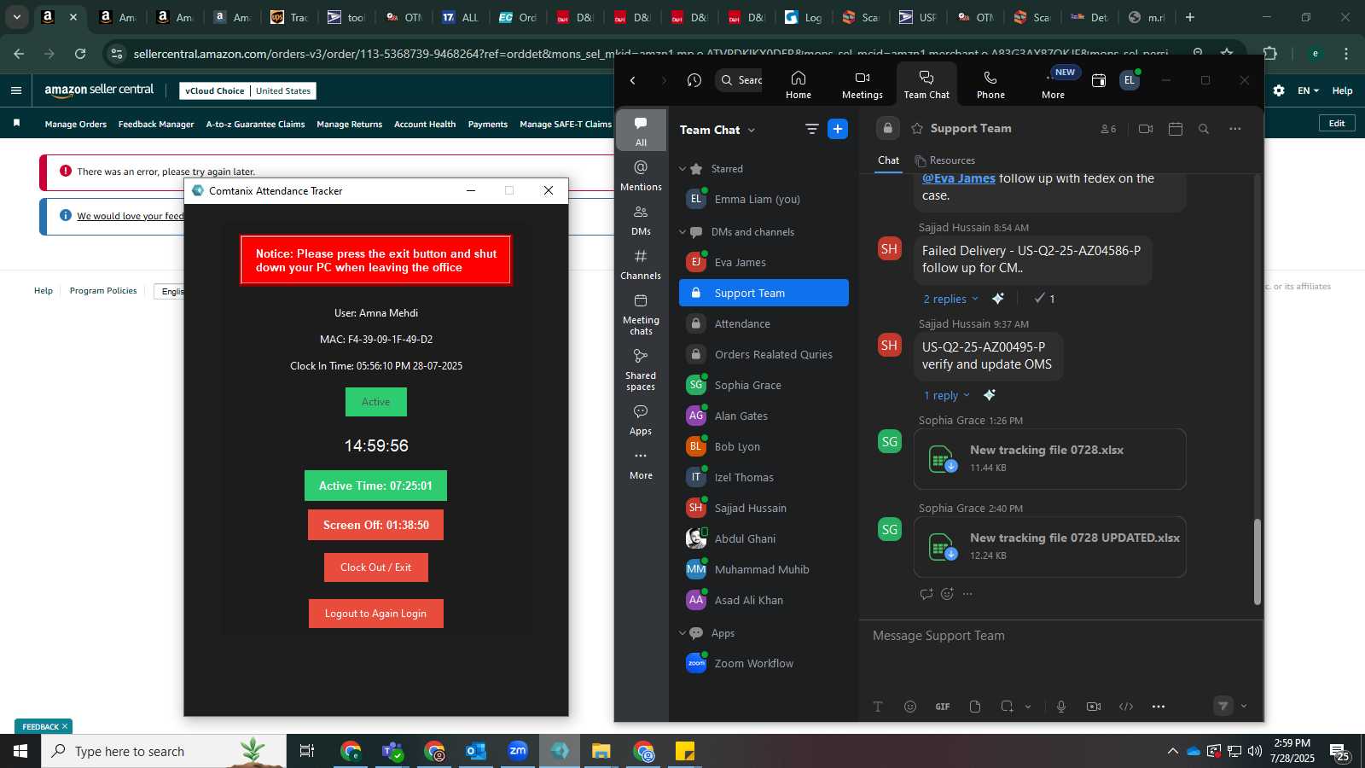This screenshot has width=1365, height=768.
Task: Click chat messages vertical scrollbar
Action: 1257,561
